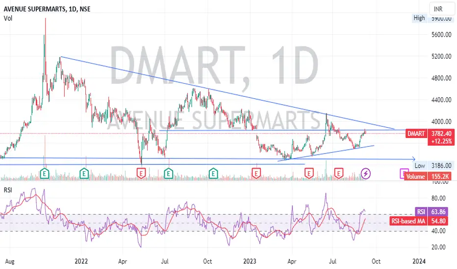Click the green E earnings marker below the price spike

[45, 174]
